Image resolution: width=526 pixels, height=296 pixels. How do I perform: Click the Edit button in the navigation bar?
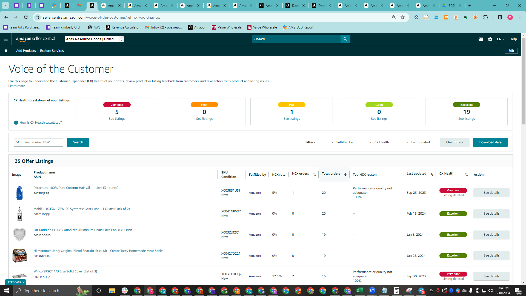click(511, 51)
